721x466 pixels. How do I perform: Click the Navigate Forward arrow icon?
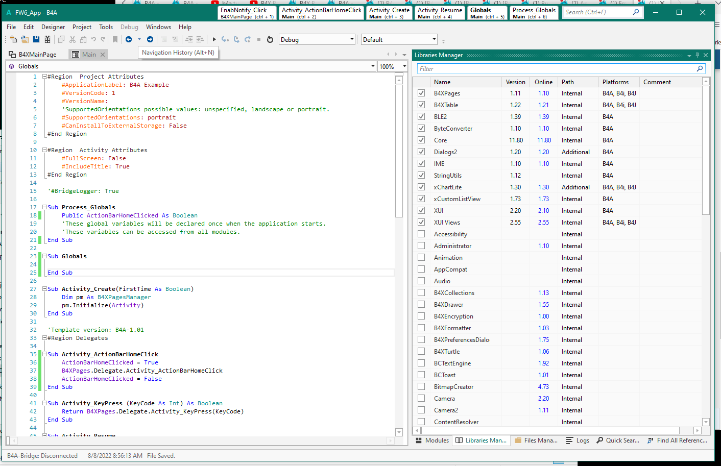(150, 39)
